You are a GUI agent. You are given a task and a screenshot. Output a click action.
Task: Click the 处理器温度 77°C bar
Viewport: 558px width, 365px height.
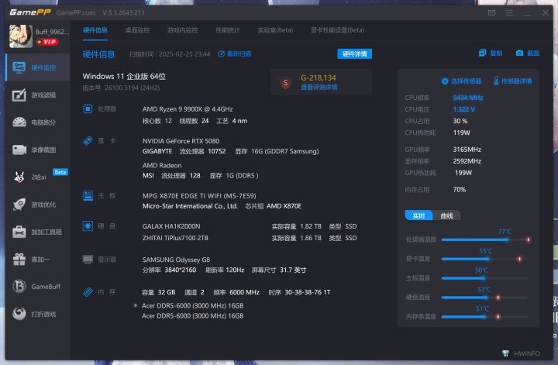point(486,239)
